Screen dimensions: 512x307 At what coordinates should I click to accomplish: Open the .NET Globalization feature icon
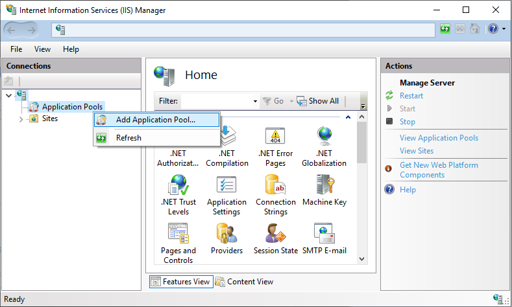coord(324,137)
